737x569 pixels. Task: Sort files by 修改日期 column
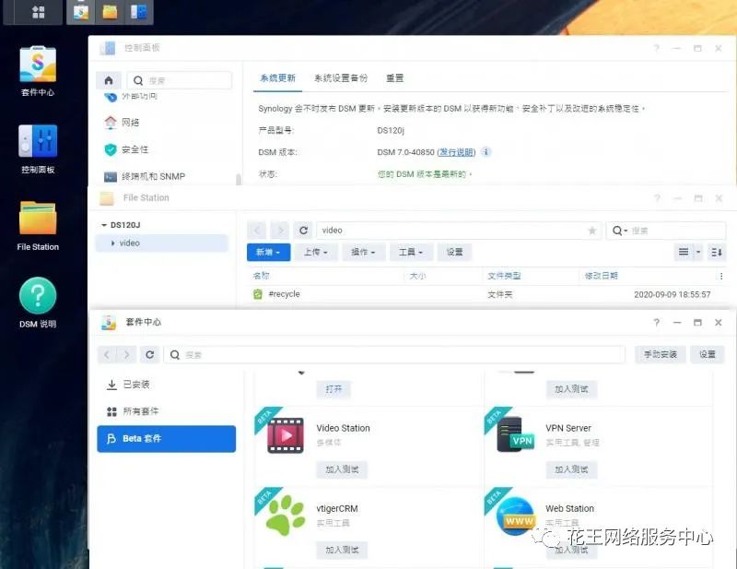click(x=602, y=276)
